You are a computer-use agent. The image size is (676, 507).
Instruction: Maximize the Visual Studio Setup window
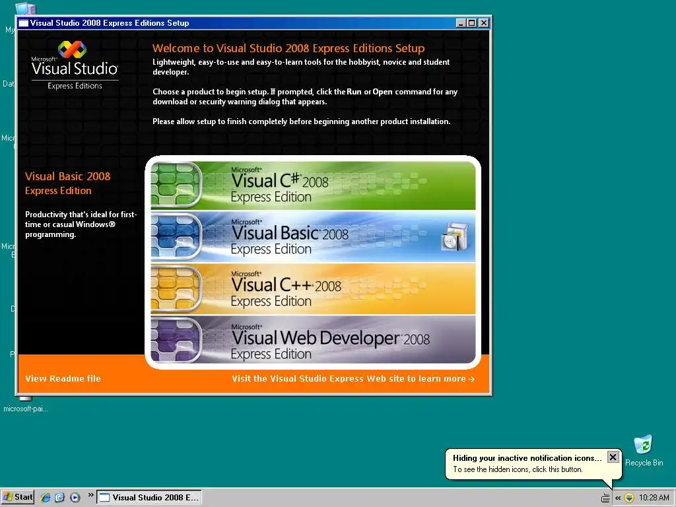click(472, 23)
